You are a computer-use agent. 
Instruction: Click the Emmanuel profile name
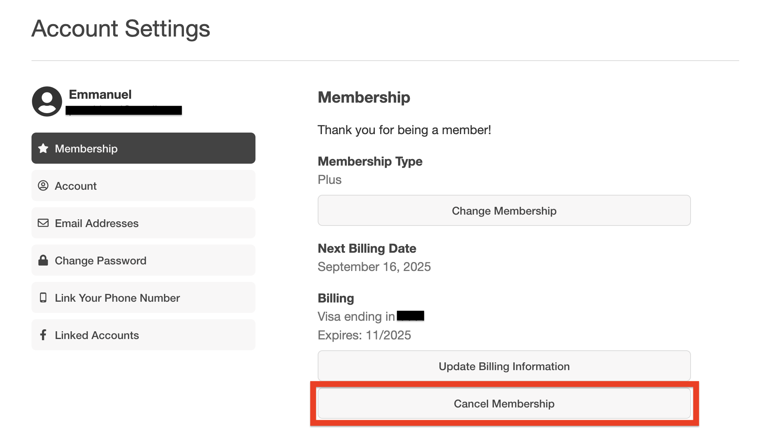(100, 94)
